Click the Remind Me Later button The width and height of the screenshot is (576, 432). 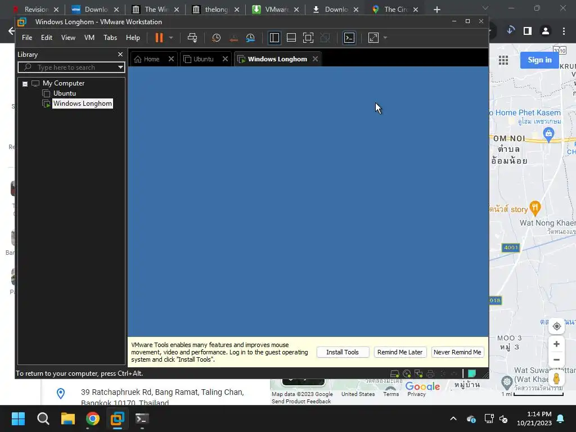click(x=400, y=352)
